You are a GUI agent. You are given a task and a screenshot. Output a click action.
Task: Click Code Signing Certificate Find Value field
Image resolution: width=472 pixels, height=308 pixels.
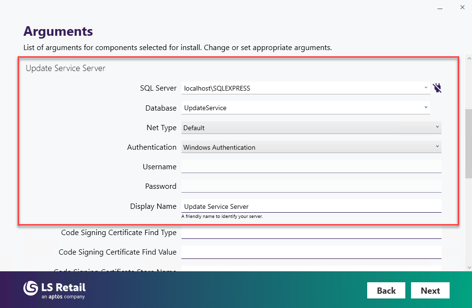(311, 252)
